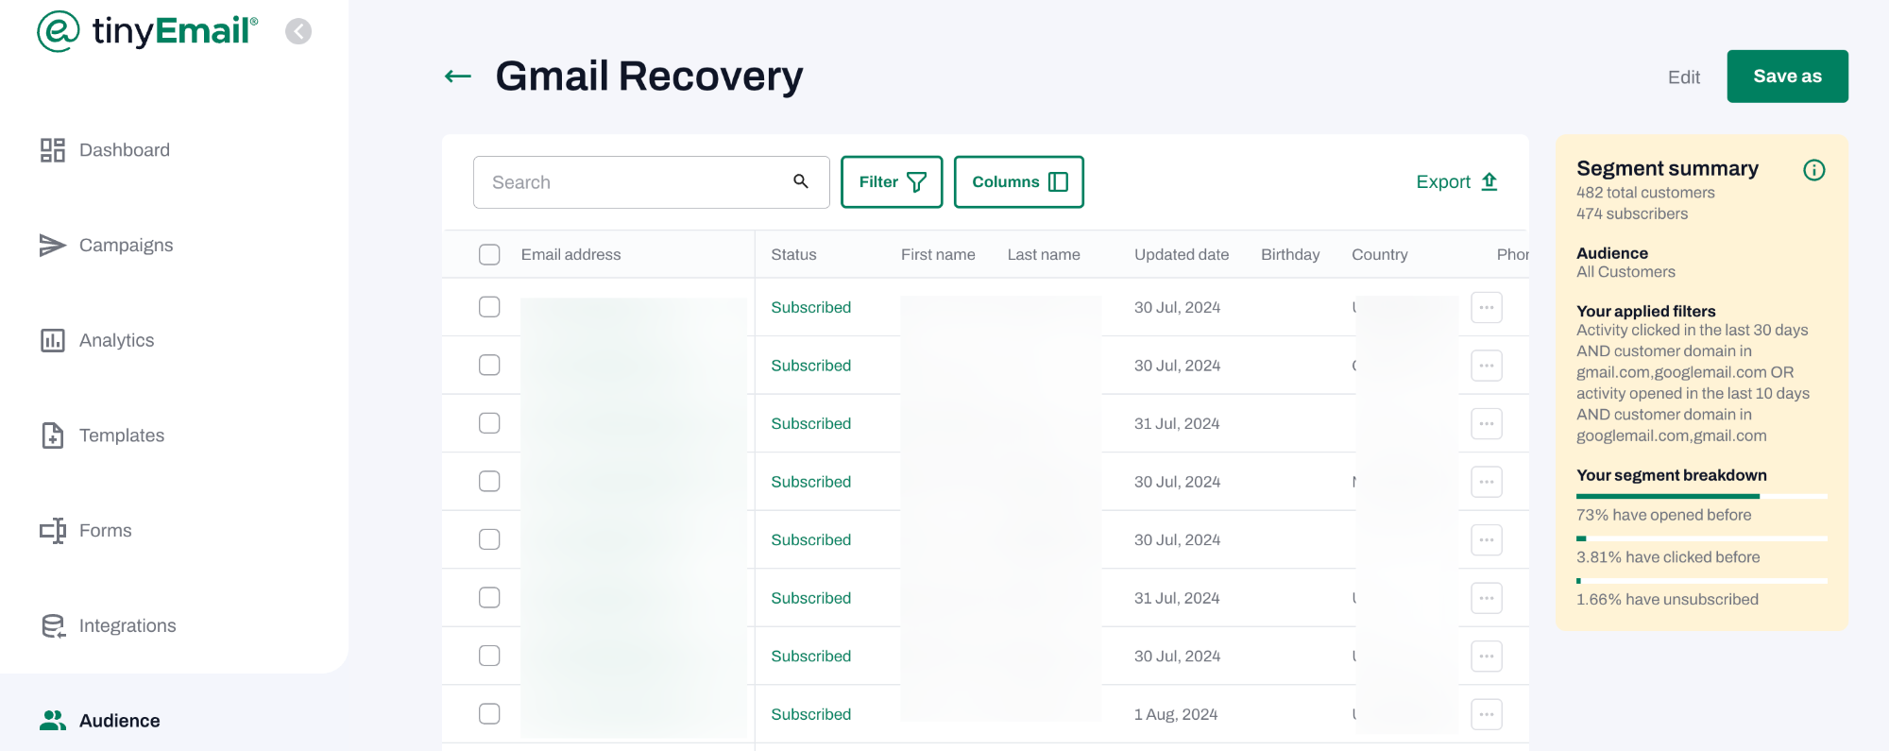Check the second subscriber row checkbox
The image size is (1889, 751).
point(489,366)
